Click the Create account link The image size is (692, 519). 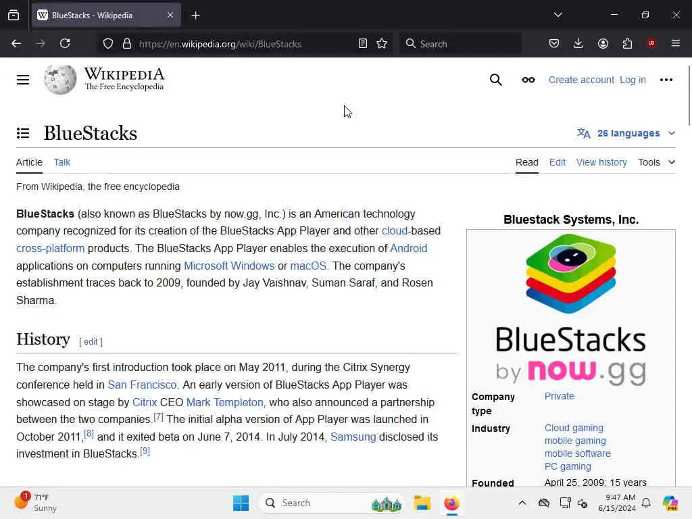click(581, 80)
